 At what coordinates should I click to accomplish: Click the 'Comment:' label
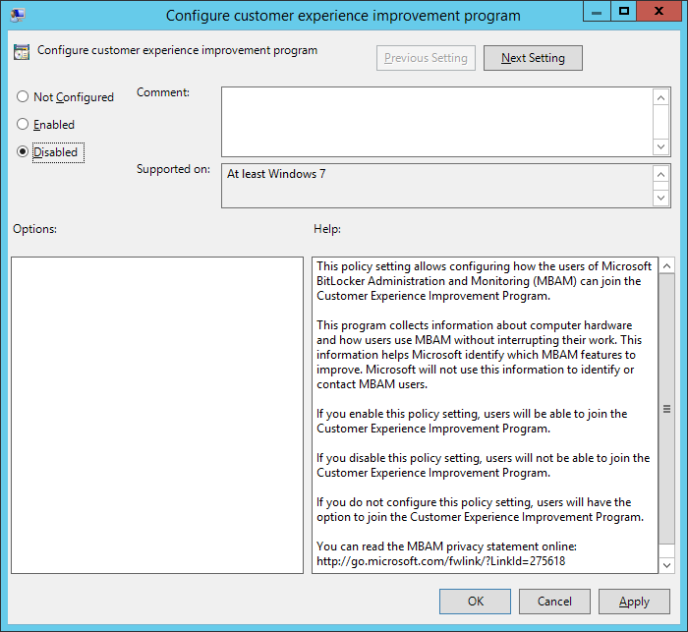163,92
